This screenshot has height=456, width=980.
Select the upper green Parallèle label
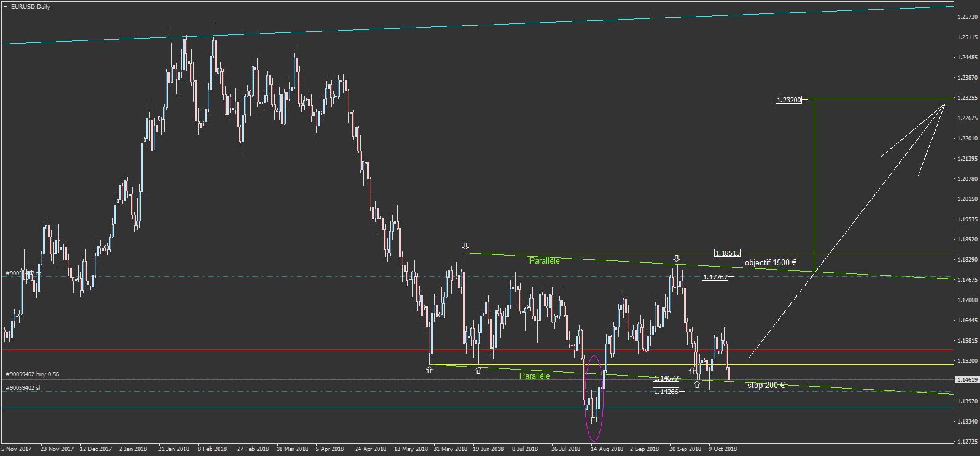click(545, 260)
